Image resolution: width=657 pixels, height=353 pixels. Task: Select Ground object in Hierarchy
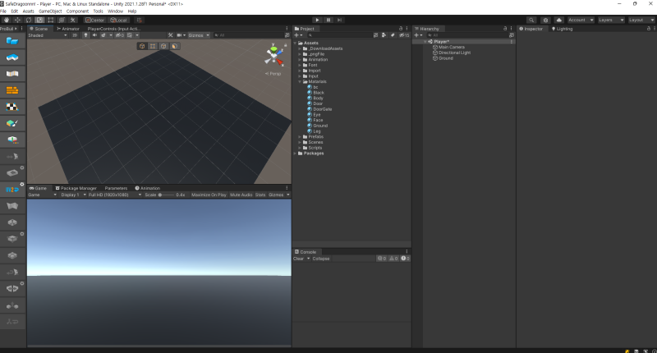[x=445, y=58]
